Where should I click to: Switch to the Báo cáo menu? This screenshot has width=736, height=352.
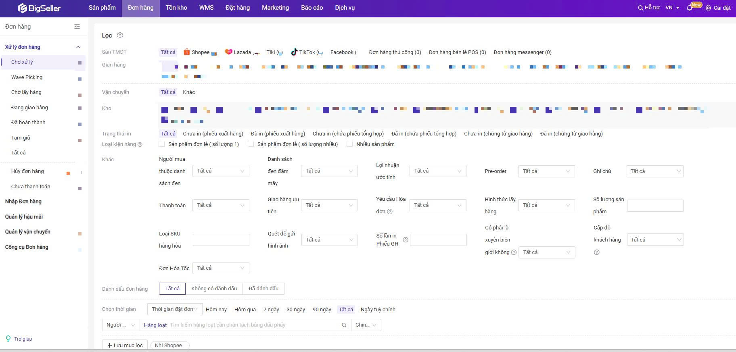coord(312,8)
